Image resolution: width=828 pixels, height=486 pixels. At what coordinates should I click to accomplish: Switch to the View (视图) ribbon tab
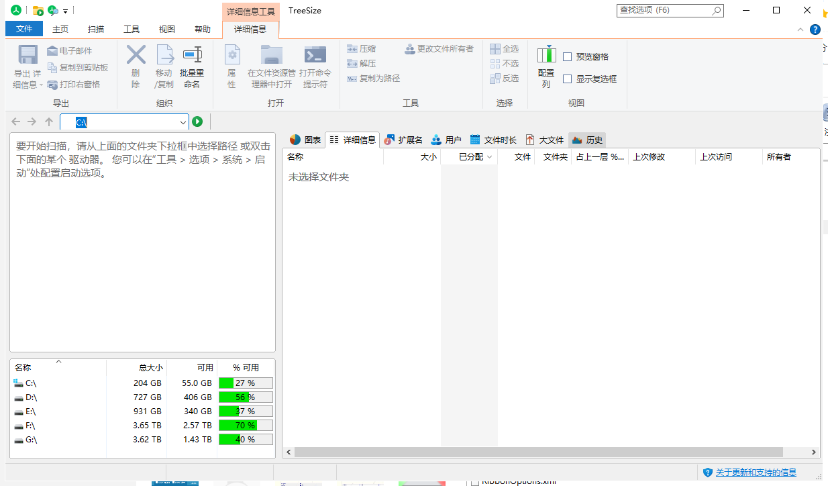[x=167, y=29]
